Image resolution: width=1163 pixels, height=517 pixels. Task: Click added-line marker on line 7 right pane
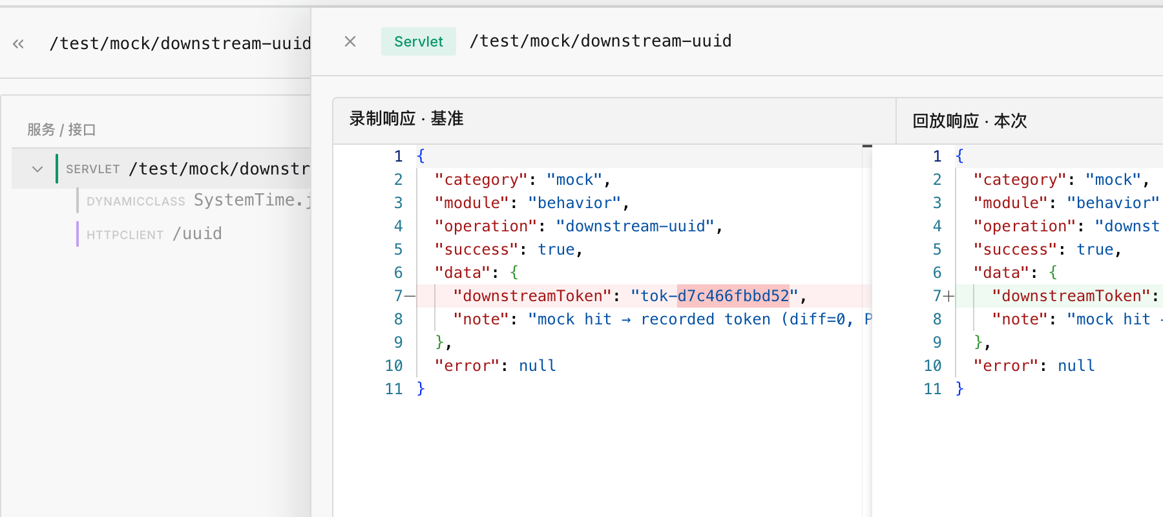[x=948, y=297]
